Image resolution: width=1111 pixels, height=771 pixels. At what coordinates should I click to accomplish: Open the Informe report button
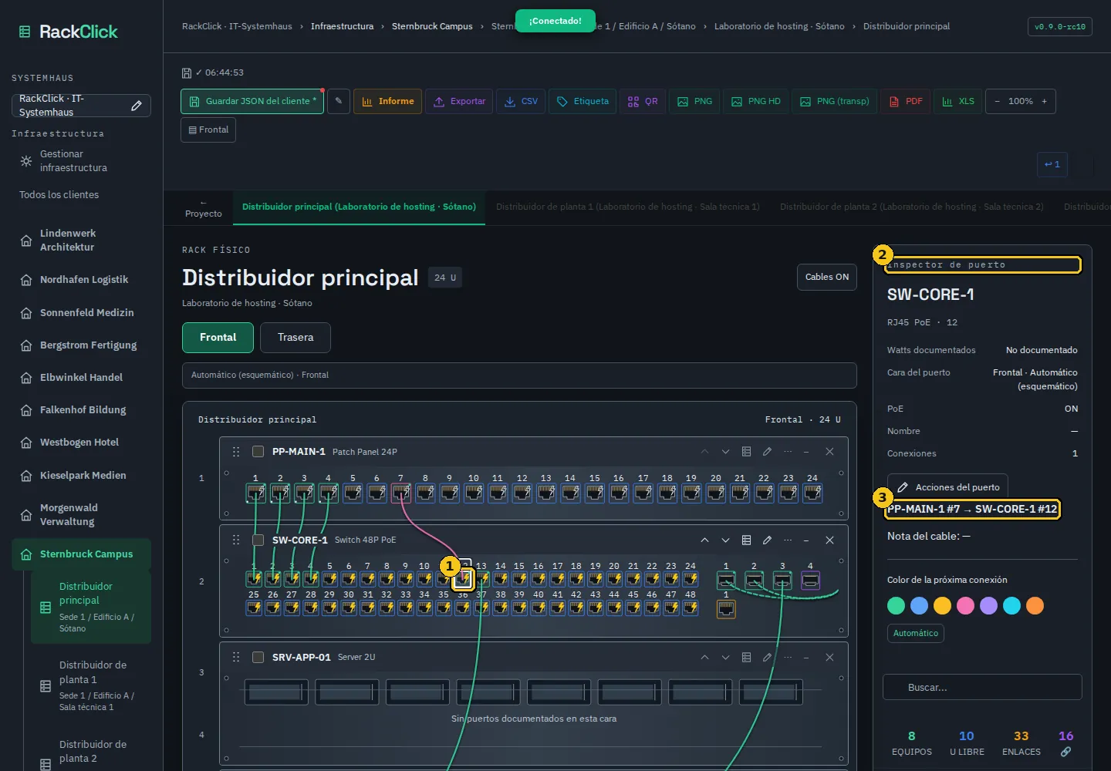click(x=387, y=101)
